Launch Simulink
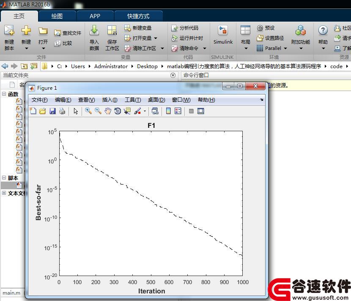 [223, 35]
